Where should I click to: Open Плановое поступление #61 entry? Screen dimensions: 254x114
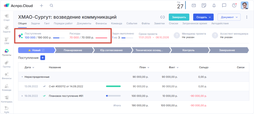[66, 96]
